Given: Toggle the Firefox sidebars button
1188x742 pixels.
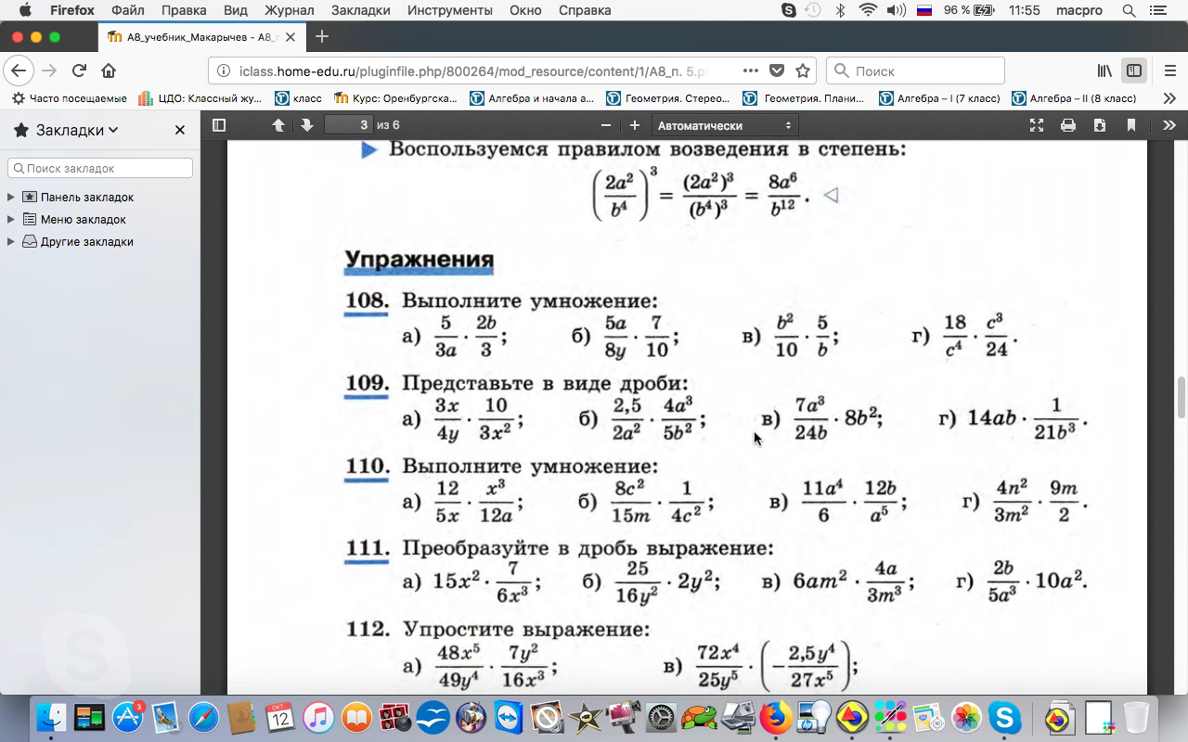Looking at the screenshot, I should pyautogui.click(x=1134, y=70).
